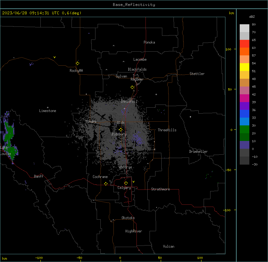Click the ThreeHills label
This screenshot has width=268, height=262.
point(167,130)
